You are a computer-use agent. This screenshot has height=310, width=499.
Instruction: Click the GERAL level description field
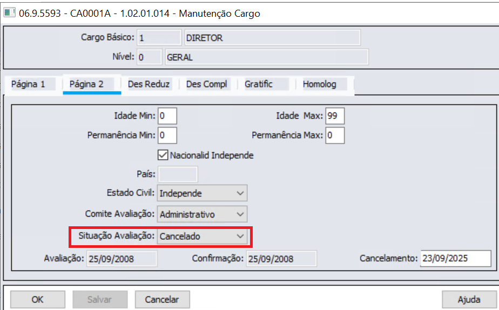[267, 57]
